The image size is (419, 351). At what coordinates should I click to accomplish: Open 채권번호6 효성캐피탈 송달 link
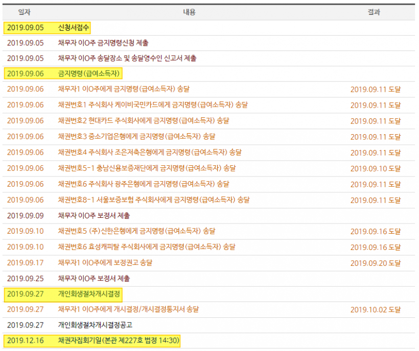147,247
